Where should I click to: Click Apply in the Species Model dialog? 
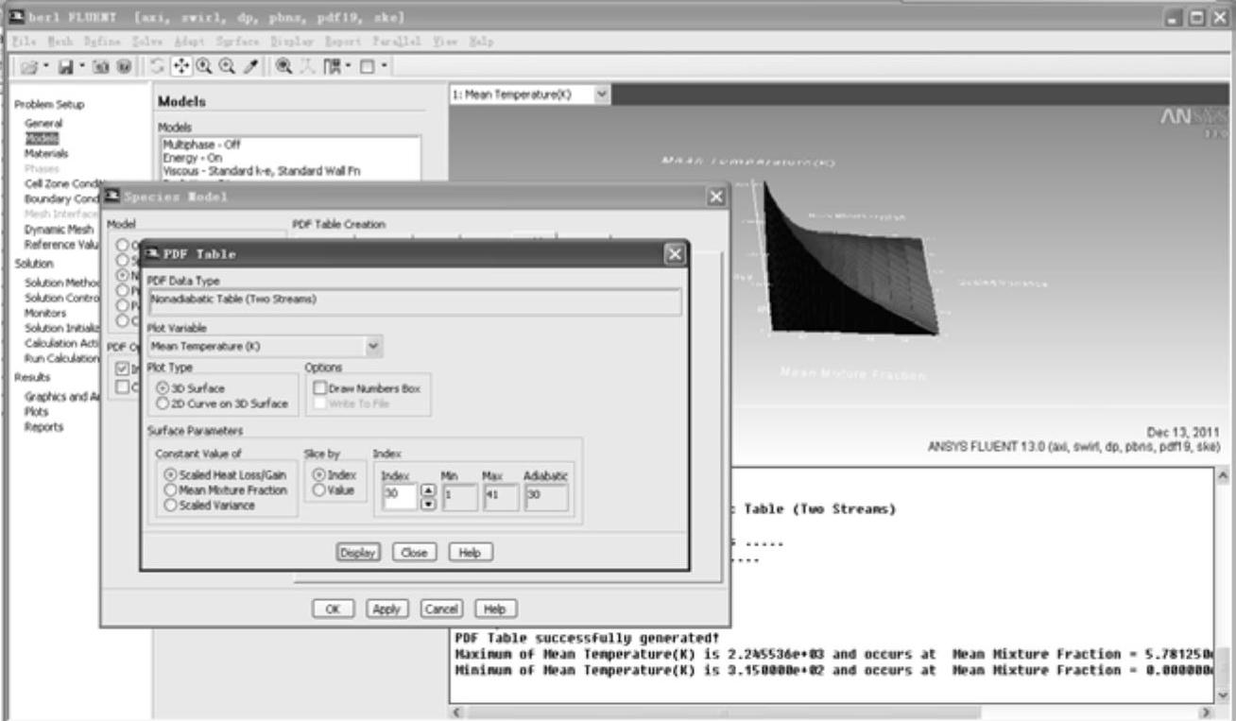click(x=386, y=609)
